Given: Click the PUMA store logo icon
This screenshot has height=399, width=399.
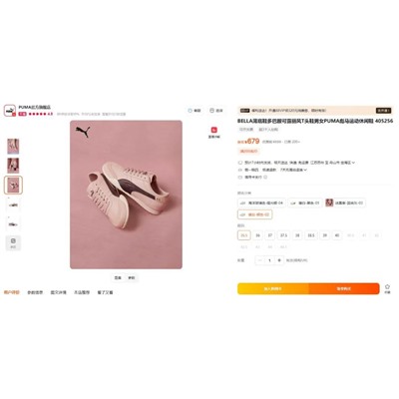Looking at the screenshot, I should (x=10, y=111).
